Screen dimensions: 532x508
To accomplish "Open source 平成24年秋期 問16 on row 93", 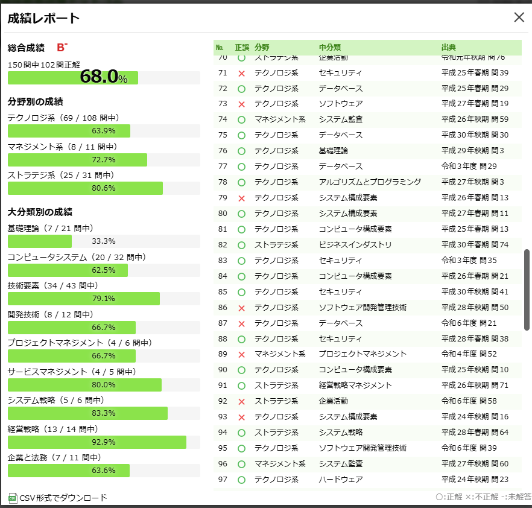I will [x=475, y=417].
